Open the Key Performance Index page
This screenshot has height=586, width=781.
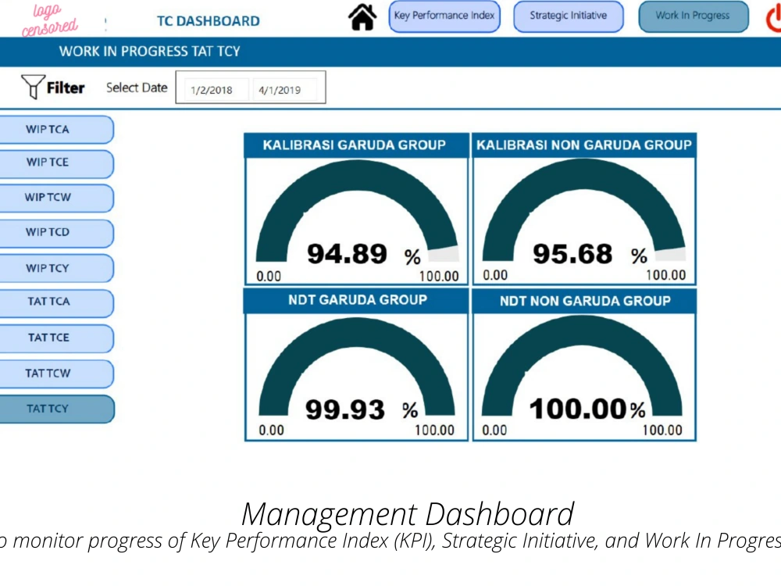click(x=444, y=16)
